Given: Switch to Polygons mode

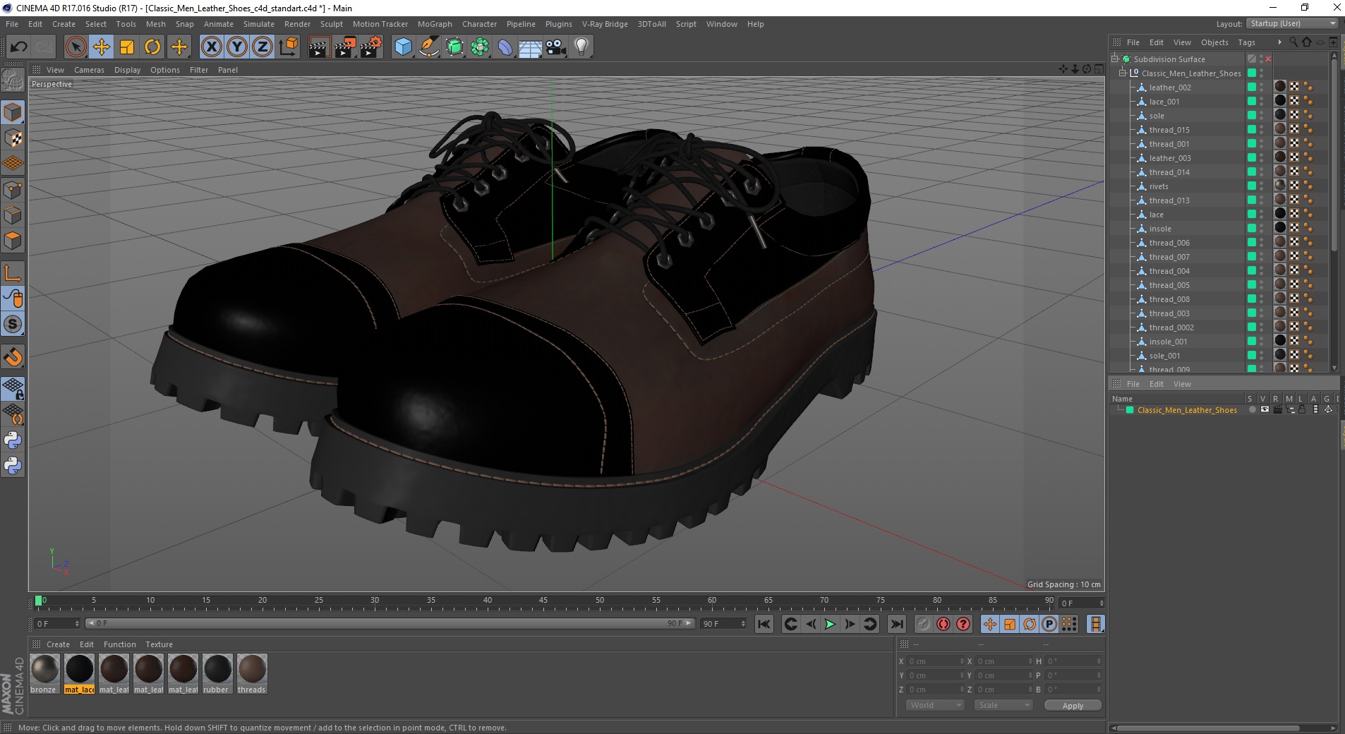Looking at the screenshot, I should click(13, 241).
